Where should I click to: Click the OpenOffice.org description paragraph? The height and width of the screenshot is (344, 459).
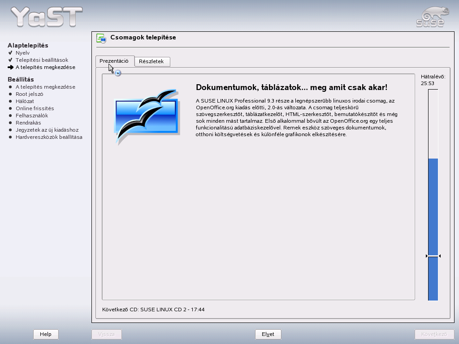pos(297,118)
